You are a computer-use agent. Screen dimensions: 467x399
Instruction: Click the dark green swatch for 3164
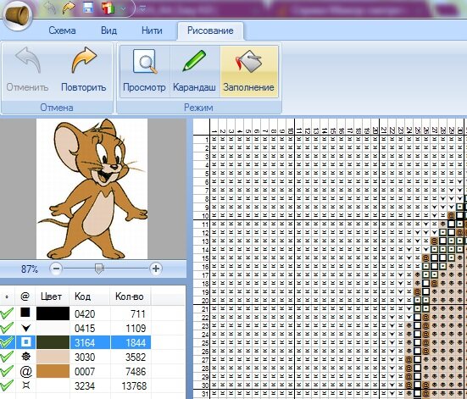click(53, 342)
